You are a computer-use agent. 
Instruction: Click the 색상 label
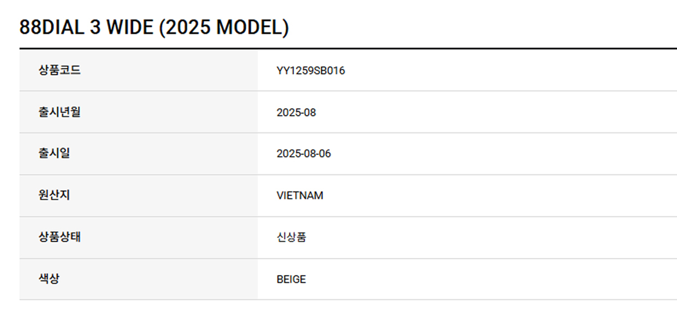point(49,279)
